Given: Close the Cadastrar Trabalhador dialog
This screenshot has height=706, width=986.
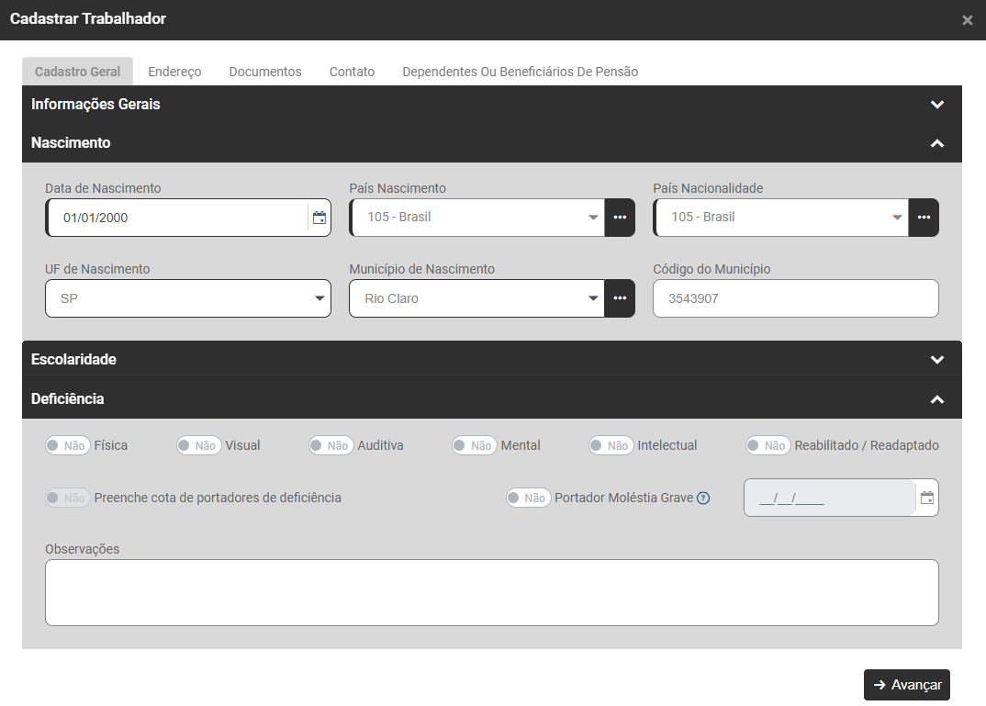Looking at the screenshot, I should coord(967,20).
